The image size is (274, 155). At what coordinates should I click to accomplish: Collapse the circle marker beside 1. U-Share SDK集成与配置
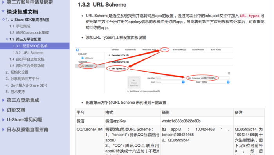tap(4, 20)
